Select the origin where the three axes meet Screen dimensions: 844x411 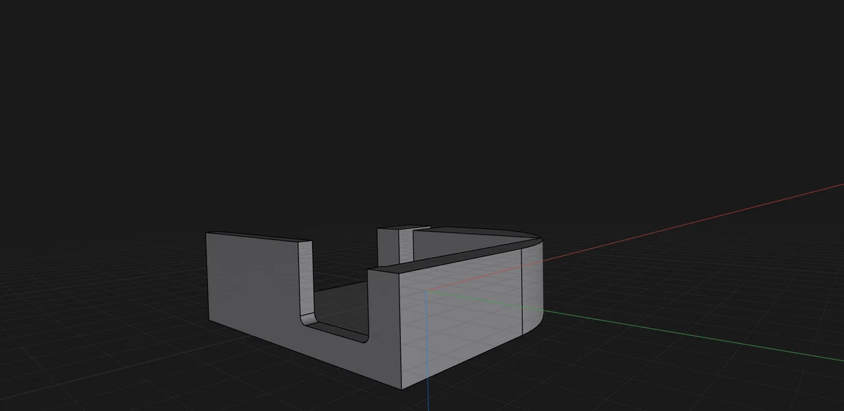point(427,291)
